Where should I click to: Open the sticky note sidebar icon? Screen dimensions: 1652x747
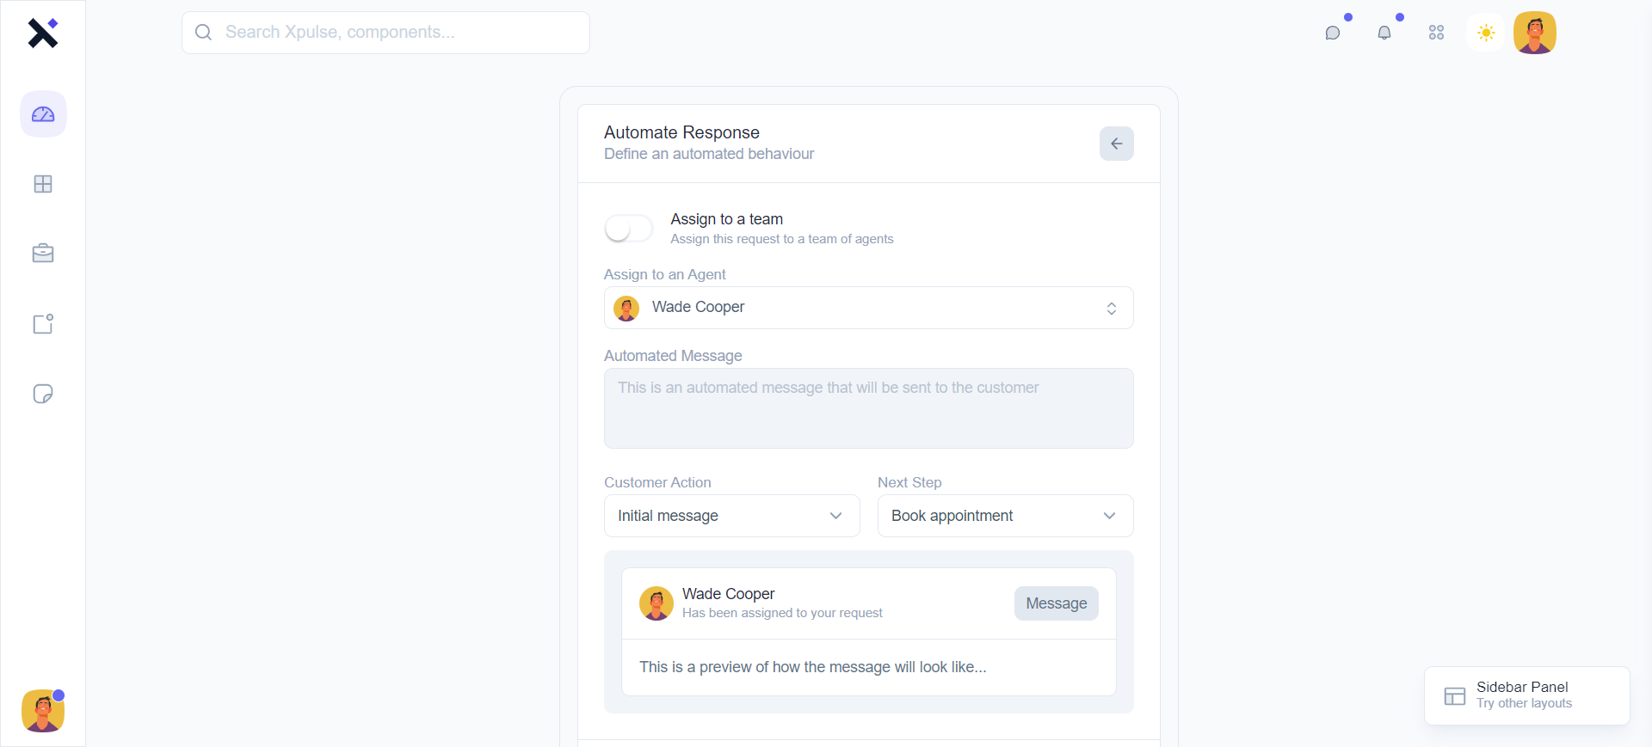(x=43, y=394)
